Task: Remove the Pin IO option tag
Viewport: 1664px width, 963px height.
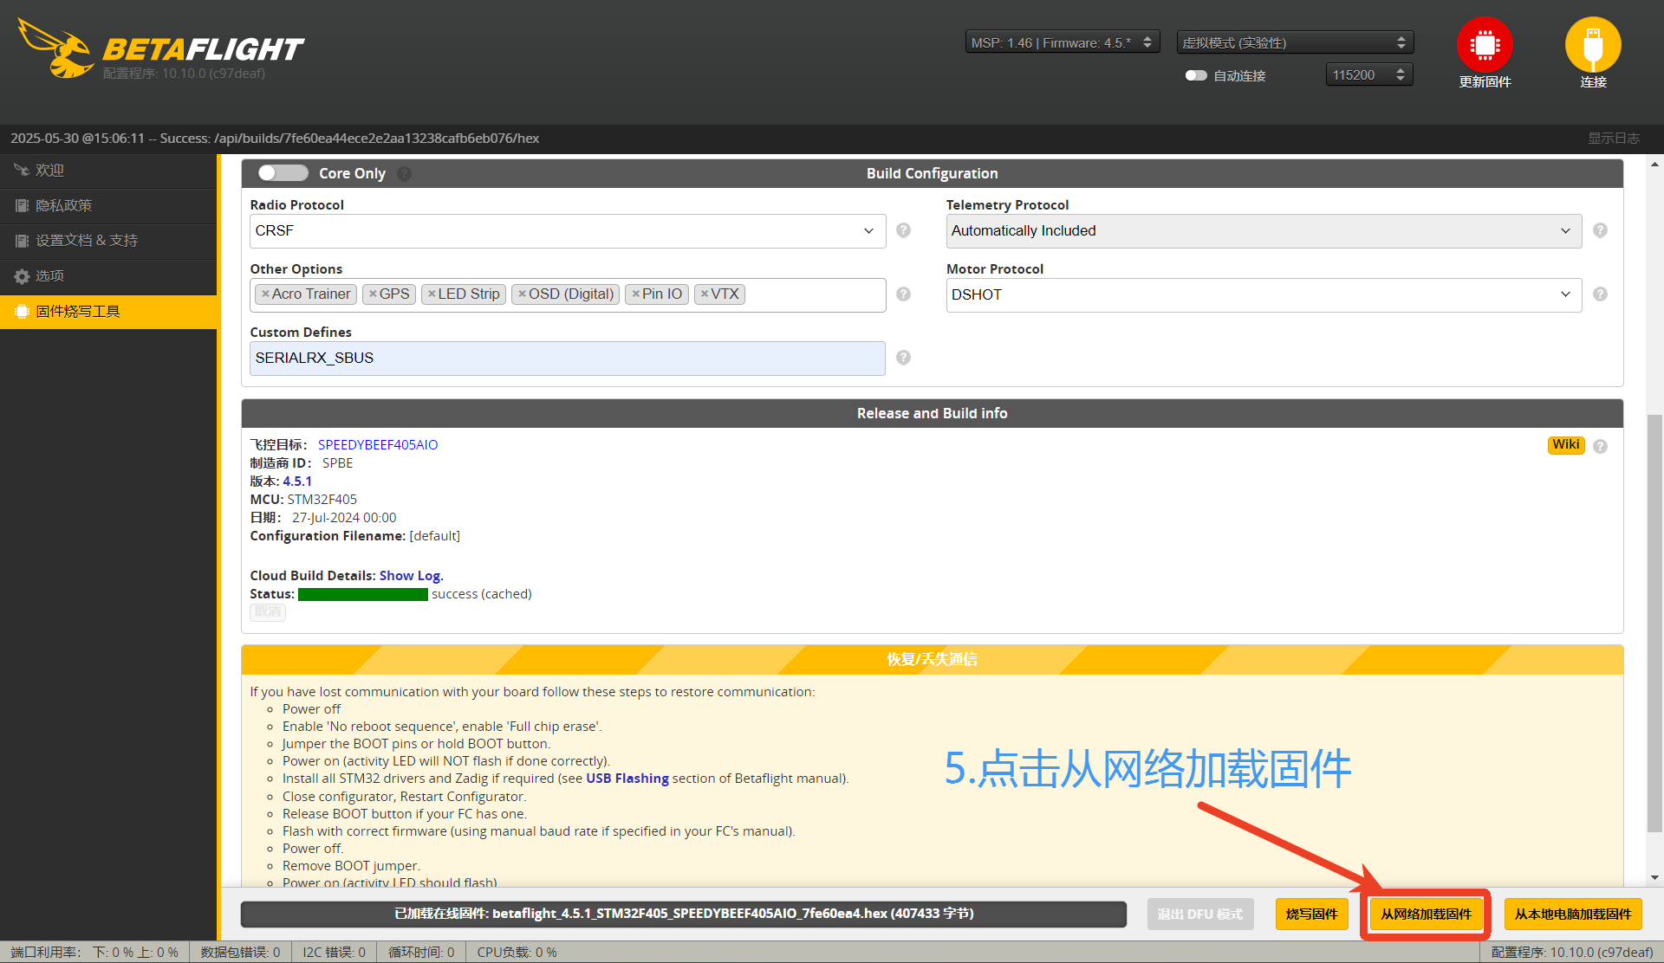Action: [x=635, y=294]
